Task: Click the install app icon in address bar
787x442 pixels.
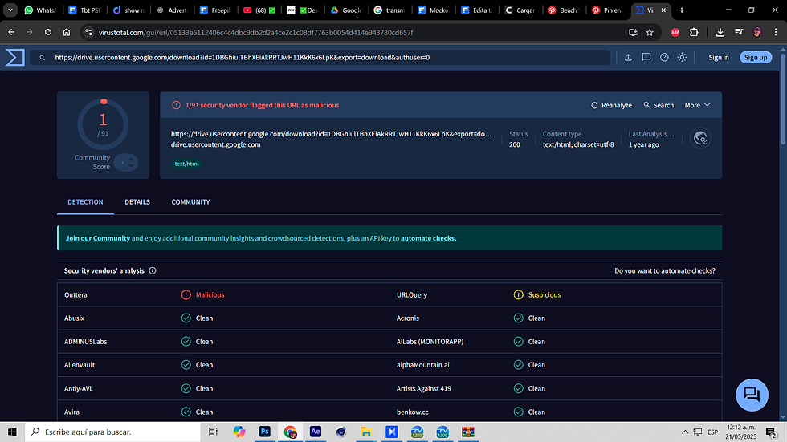Action: coord(633,32)
